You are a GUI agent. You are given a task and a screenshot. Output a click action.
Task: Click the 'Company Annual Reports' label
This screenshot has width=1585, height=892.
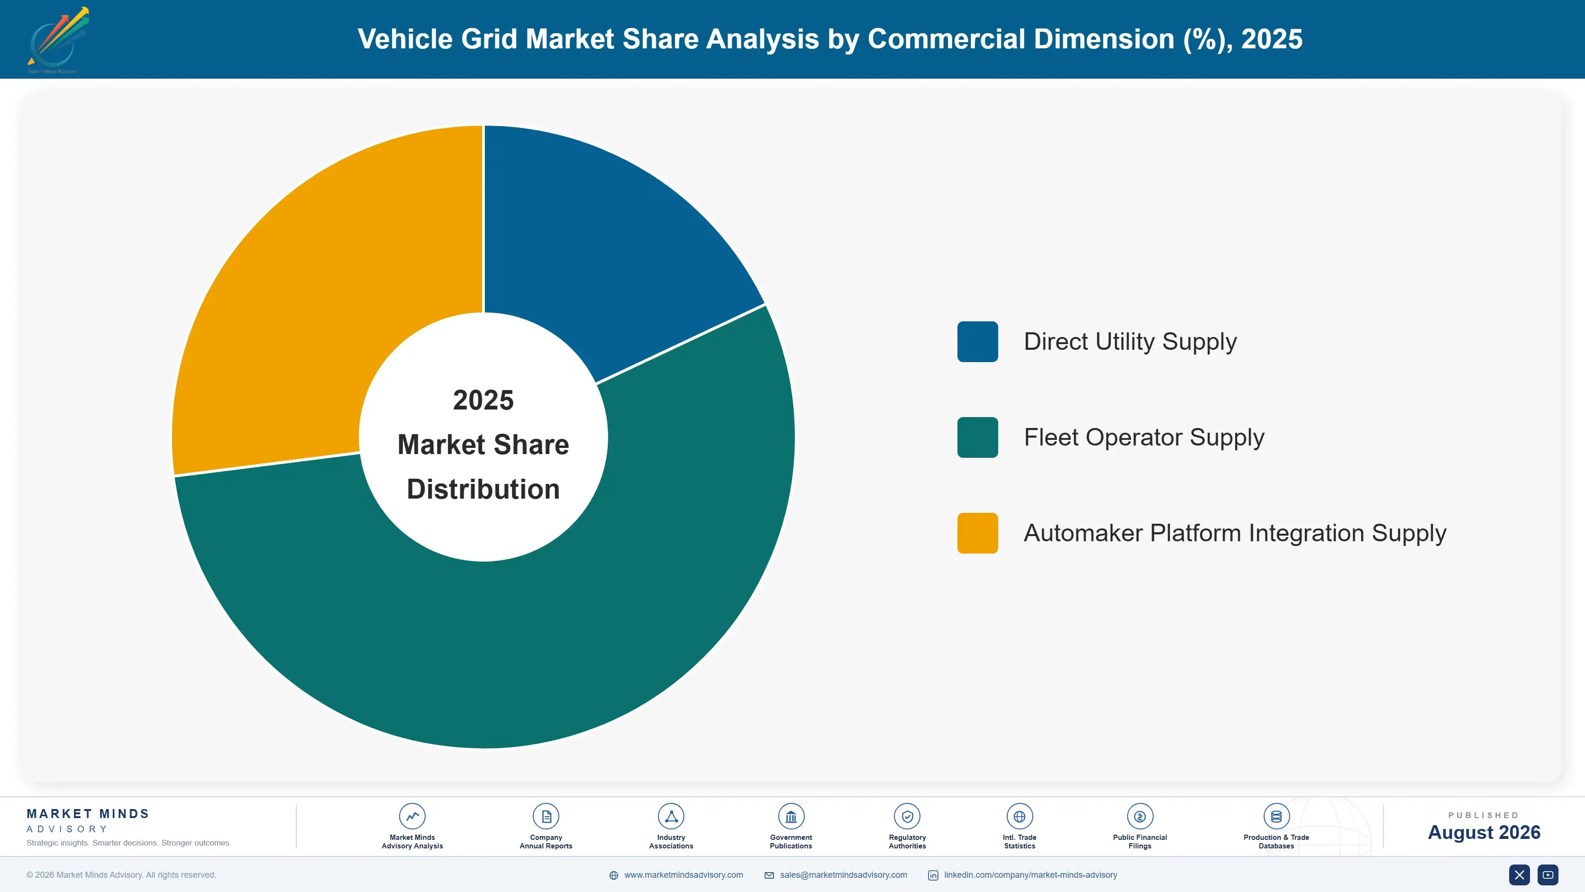[546, 842]
